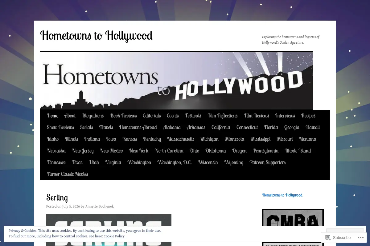The width and height of the screenshot is (370, 246).
Task: Go to Wisconsin
Action: pos(208,162)
